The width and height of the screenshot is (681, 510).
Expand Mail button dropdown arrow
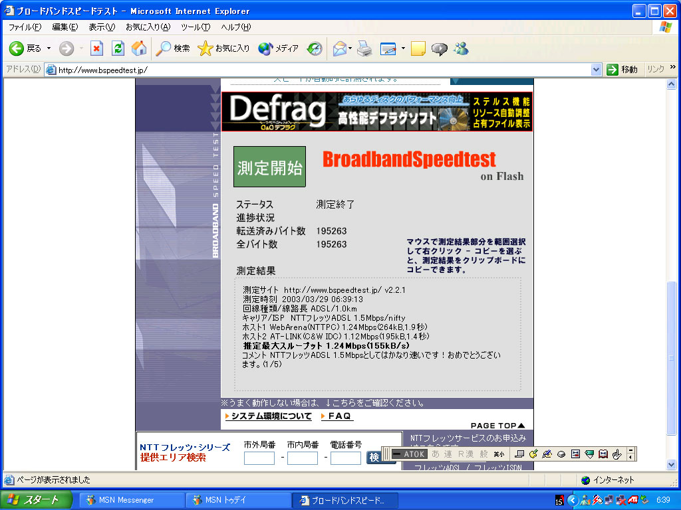click(350, 48)
